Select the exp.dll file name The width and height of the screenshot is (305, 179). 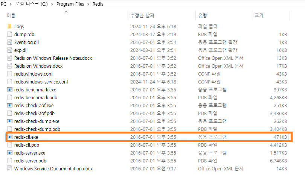tap(21, 50)
